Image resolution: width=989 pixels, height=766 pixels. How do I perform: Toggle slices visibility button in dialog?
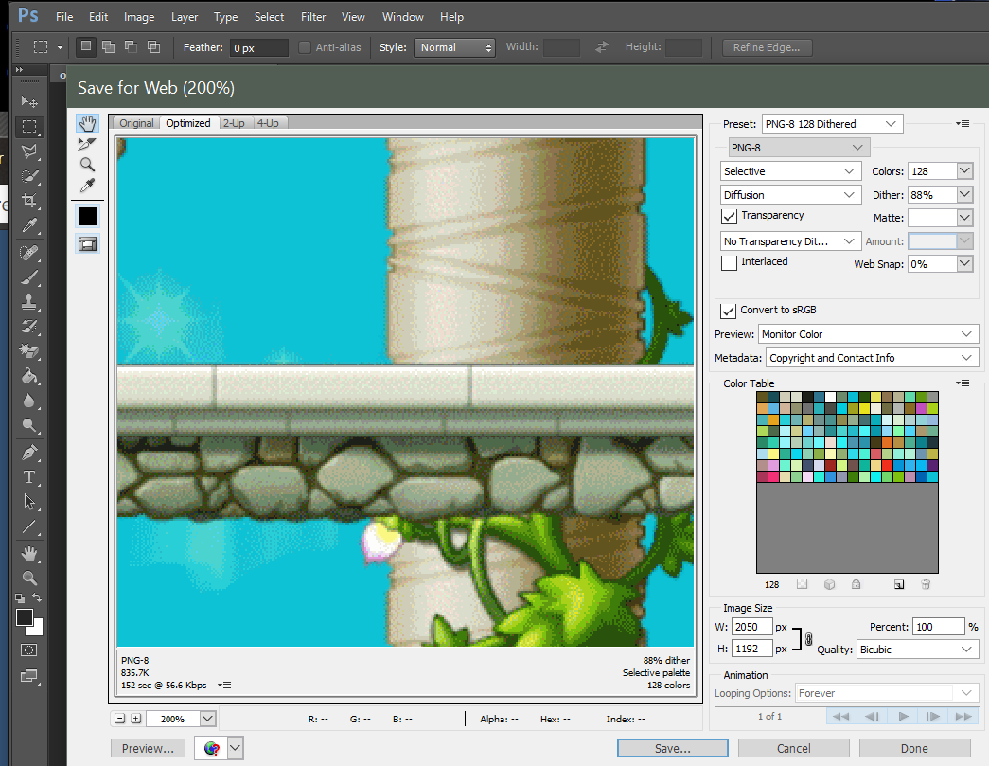88,244
